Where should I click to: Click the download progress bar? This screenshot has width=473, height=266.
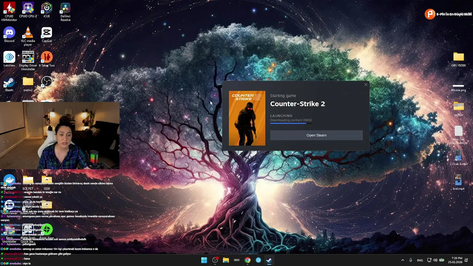291,123
